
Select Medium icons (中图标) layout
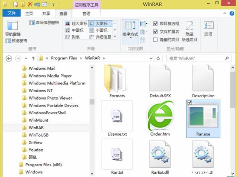pyautogui.click(x=74, y=30)
